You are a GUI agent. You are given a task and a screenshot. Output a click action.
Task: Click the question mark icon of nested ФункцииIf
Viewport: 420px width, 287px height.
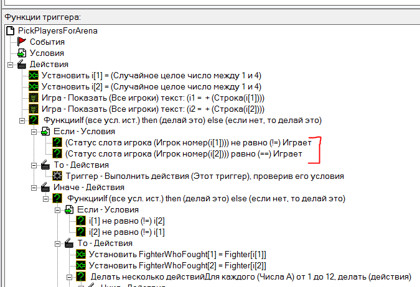coord(57,198)
